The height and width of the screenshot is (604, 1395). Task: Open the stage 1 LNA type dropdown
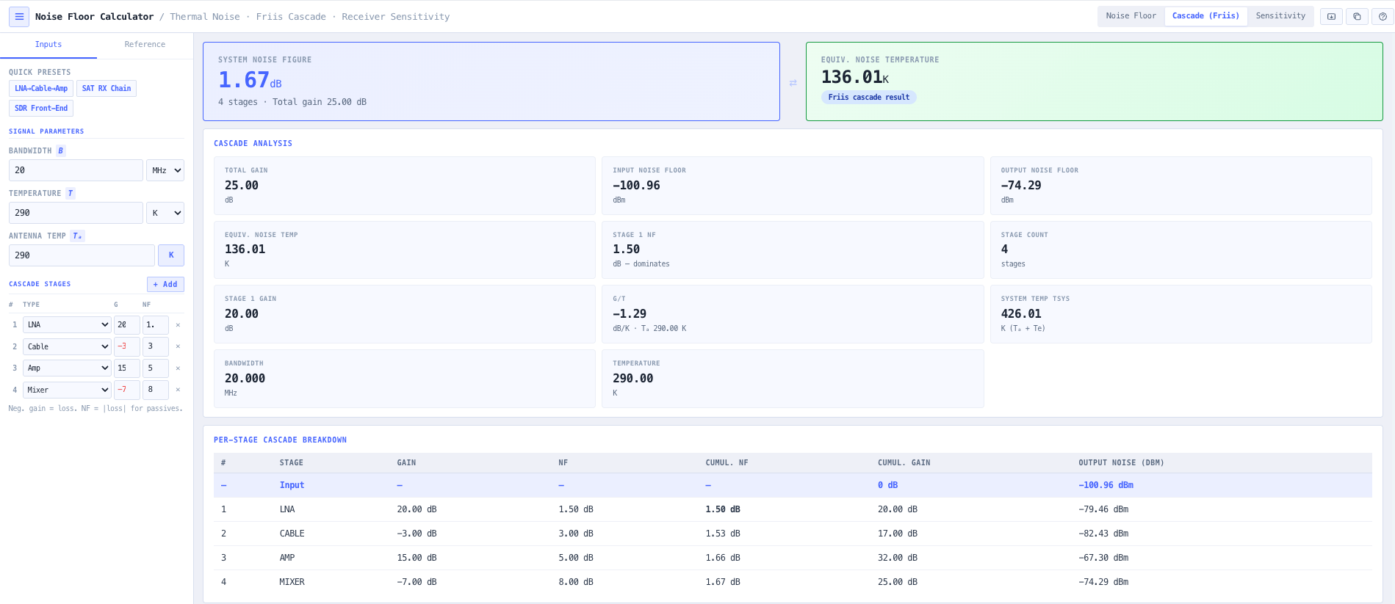pos(67,324)
